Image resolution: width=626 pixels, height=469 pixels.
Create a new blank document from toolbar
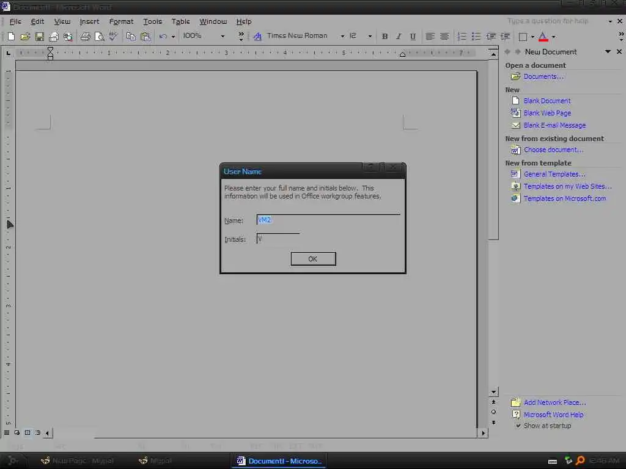pos(11,37)
